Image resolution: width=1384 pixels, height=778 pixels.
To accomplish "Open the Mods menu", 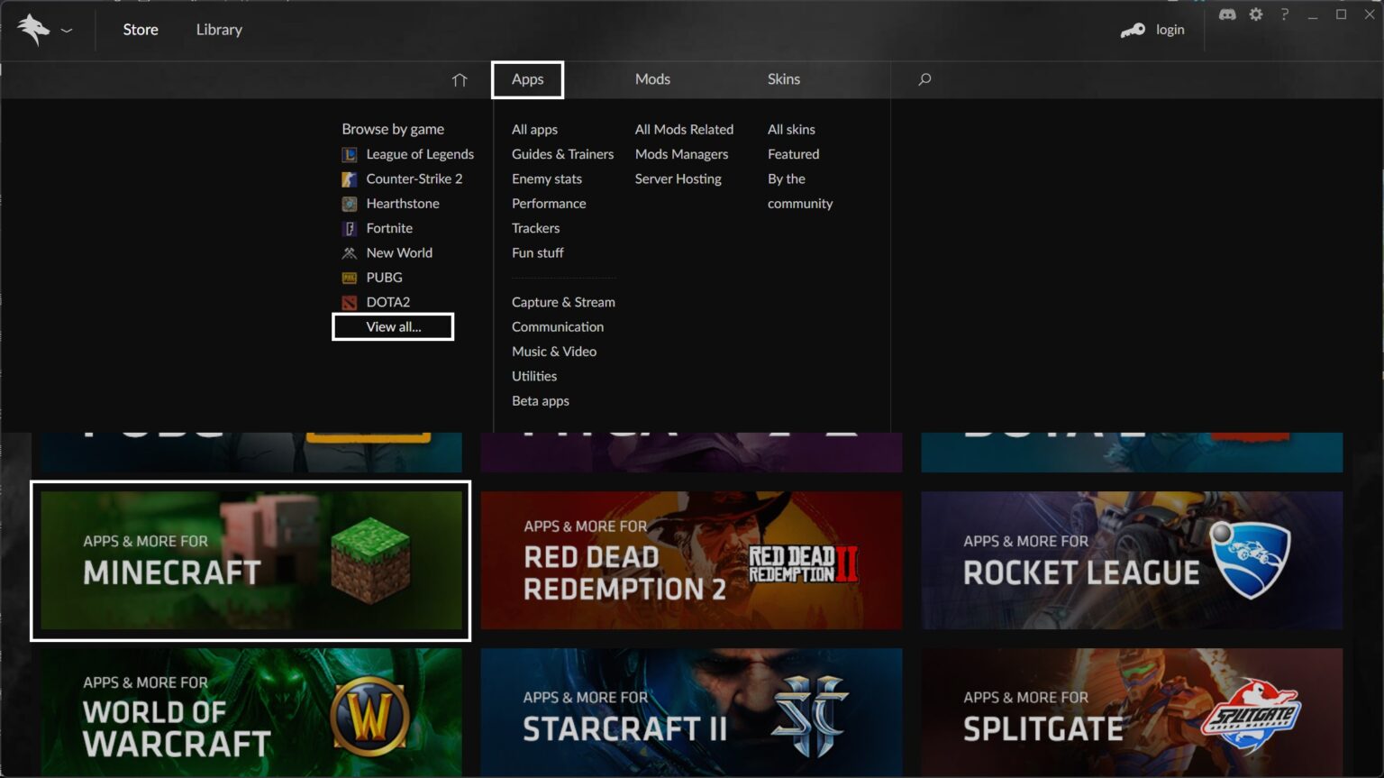I will pos(652,79).
